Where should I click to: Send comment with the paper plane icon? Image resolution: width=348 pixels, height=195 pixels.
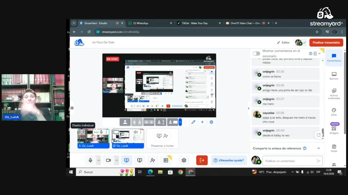pyautogui.click(x=318, y=161)
